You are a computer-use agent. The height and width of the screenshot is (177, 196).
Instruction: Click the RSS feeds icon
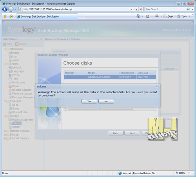pos(147,16)
